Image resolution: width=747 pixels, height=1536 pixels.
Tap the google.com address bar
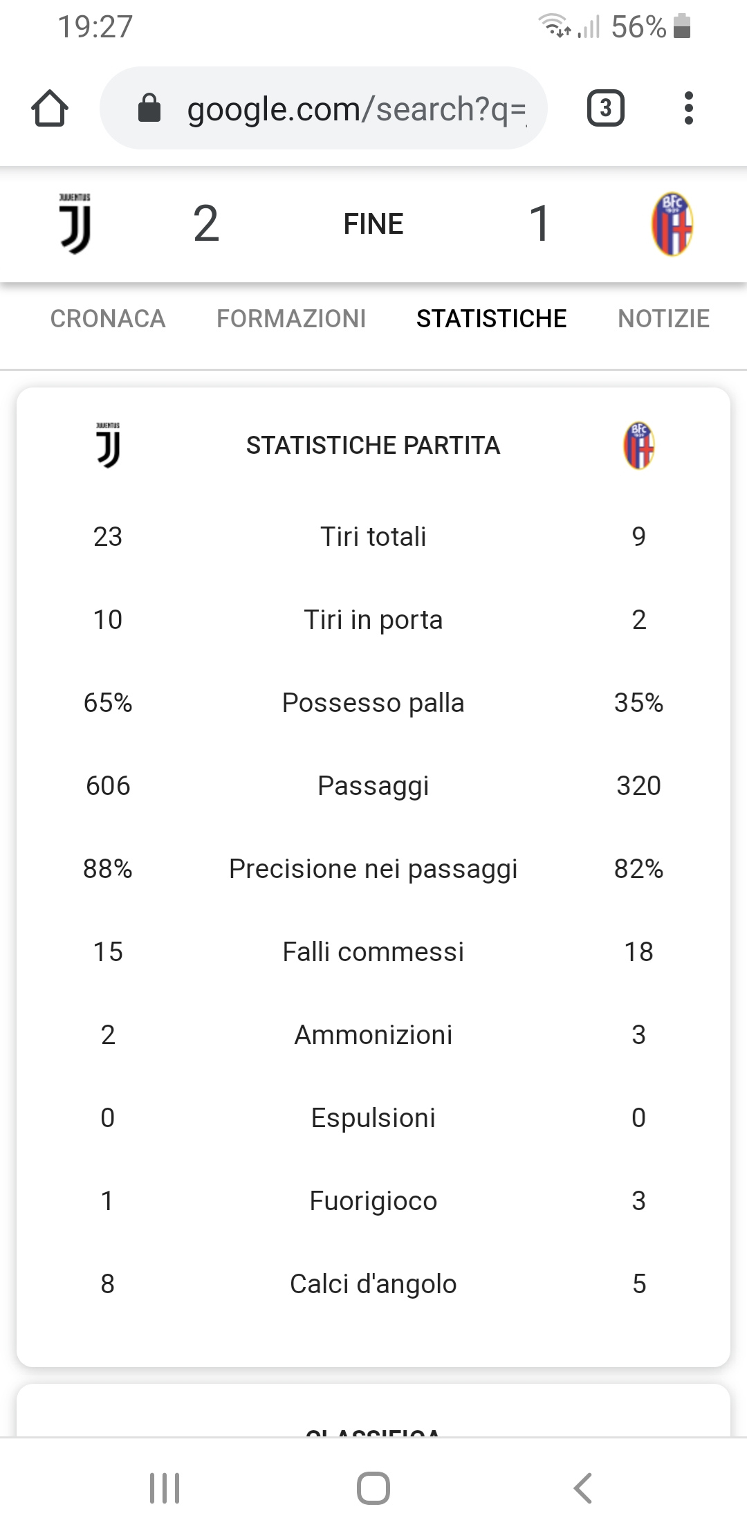(x=346, y=109)
